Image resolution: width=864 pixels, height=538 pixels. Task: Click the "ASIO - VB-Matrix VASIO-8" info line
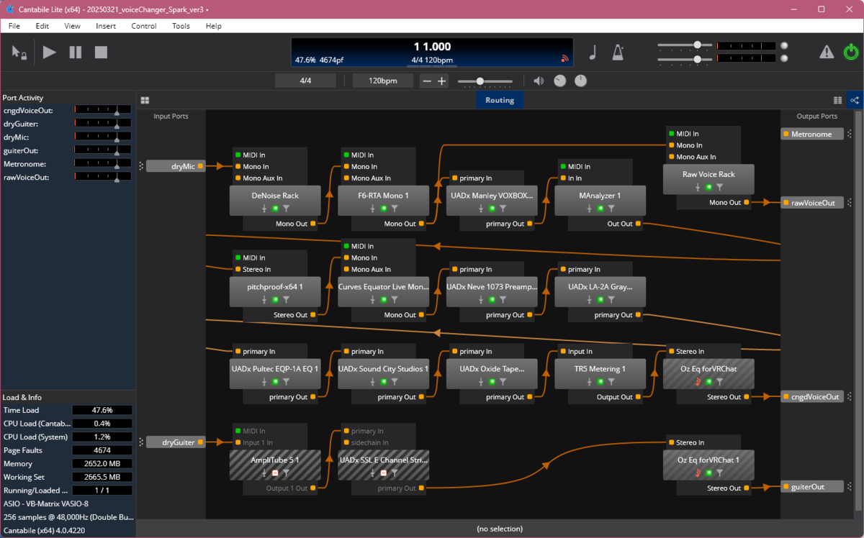[x=45, y=503]
